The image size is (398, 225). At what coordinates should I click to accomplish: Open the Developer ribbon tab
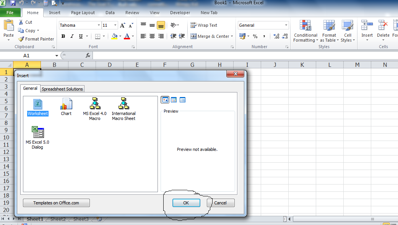180,13
